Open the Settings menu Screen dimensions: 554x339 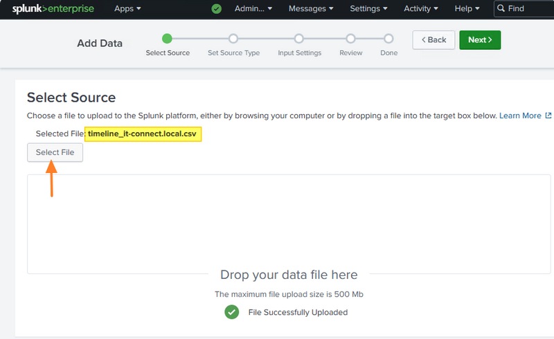[369, 9]
